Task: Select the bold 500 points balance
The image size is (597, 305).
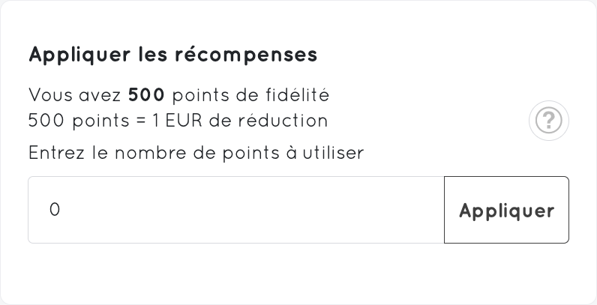Action: click(x=146, y=96)
